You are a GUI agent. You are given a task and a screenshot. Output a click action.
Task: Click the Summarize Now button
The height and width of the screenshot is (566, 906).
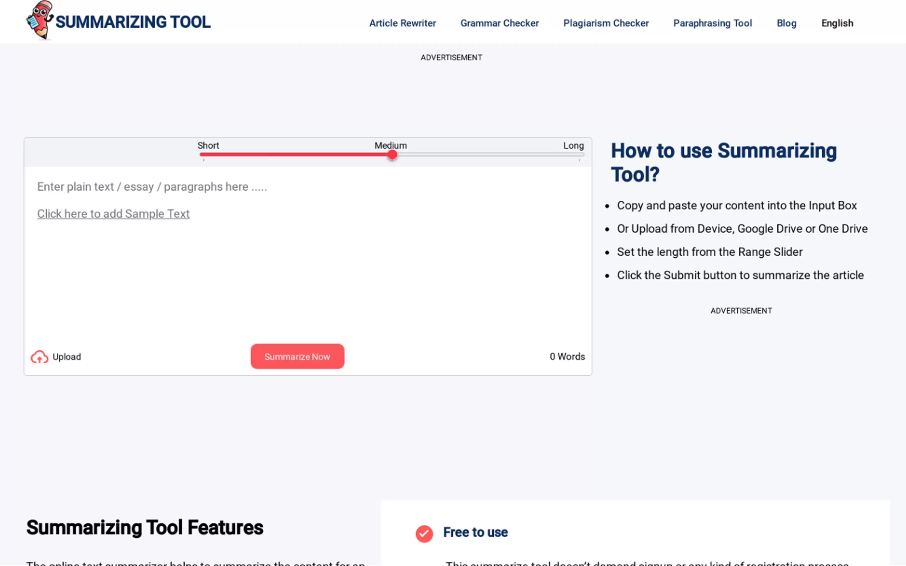click(297, 356)
